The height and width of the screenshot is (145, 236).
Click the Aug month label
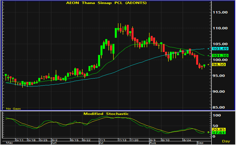click(x=152, y=143)
